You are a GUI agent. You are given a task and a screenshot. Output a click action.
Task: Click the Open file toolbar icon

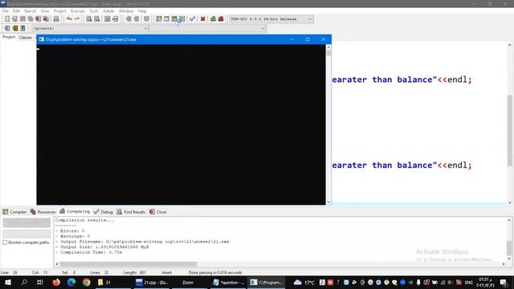pos(14,19)
